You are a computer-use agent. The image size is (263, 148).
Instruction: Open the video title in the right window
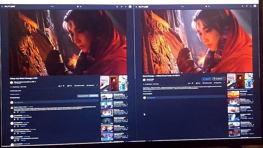click(161, 76)
